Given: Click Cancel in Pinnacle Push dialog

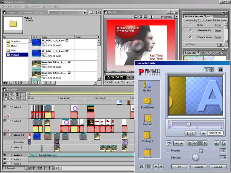Looking at the screenshot, I should pyautogui.click(x=199, y=167).
